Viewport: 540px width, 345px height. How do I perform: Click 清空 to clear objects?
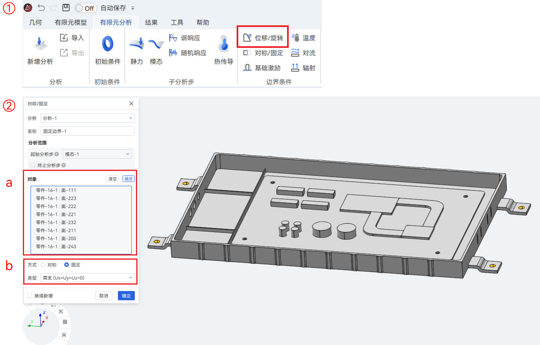pos(113,179)
